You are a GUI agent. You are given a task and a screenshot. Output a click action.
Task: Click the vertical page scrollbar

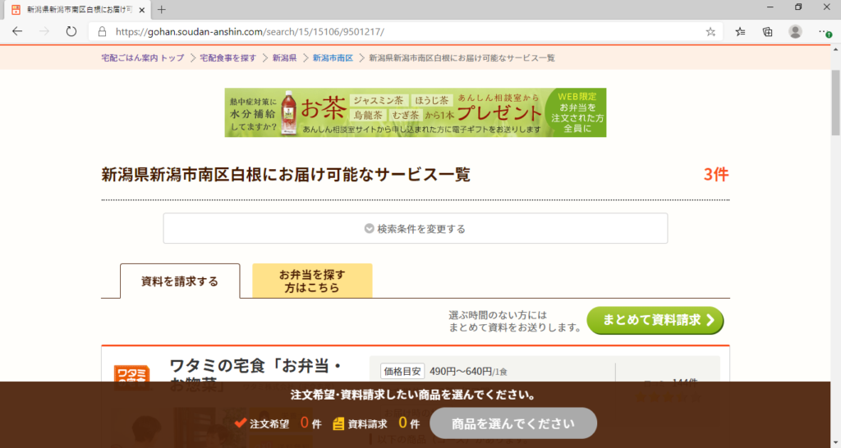(x=835, y=102)
